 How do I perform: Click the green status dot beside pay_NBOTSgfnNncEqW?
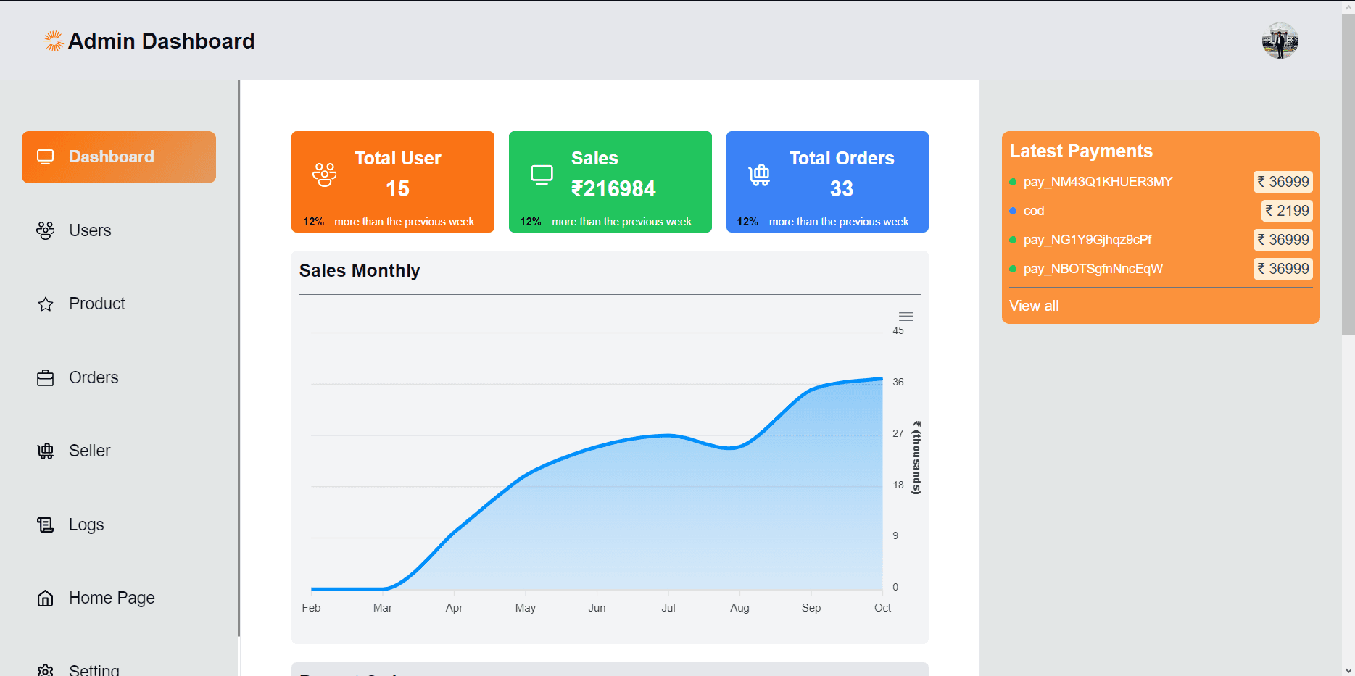tap(1013, 269)
